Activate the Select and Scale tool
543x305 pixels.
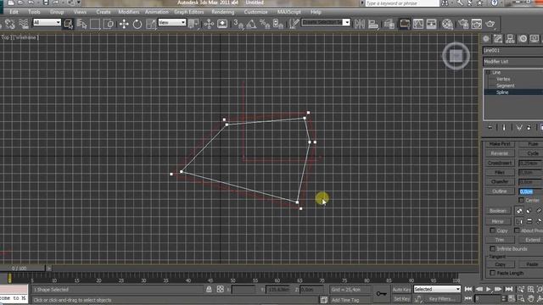(151, 24)
